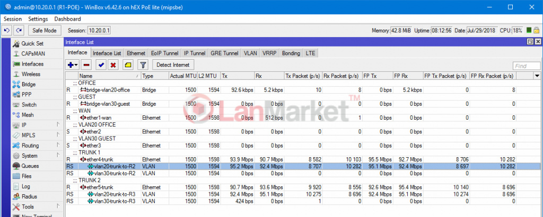Switch to the IP Tunnel tab
Screen dimensions: 543x217
[195, 53]
